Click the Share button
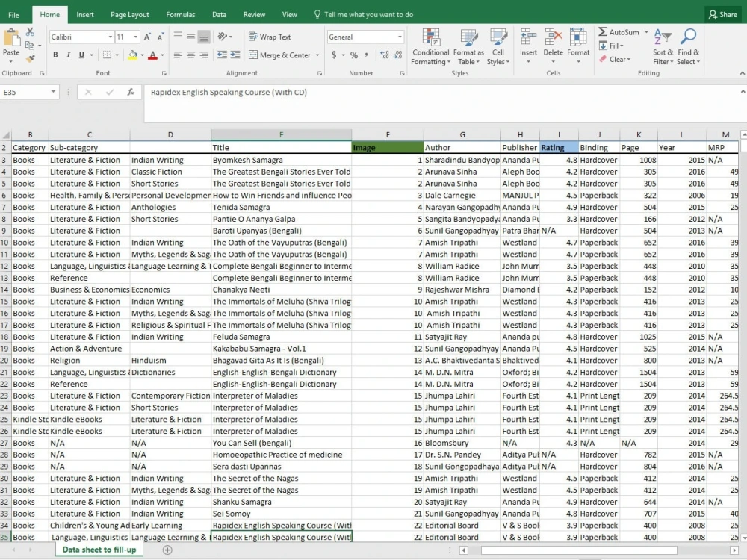 coord(723,15)
